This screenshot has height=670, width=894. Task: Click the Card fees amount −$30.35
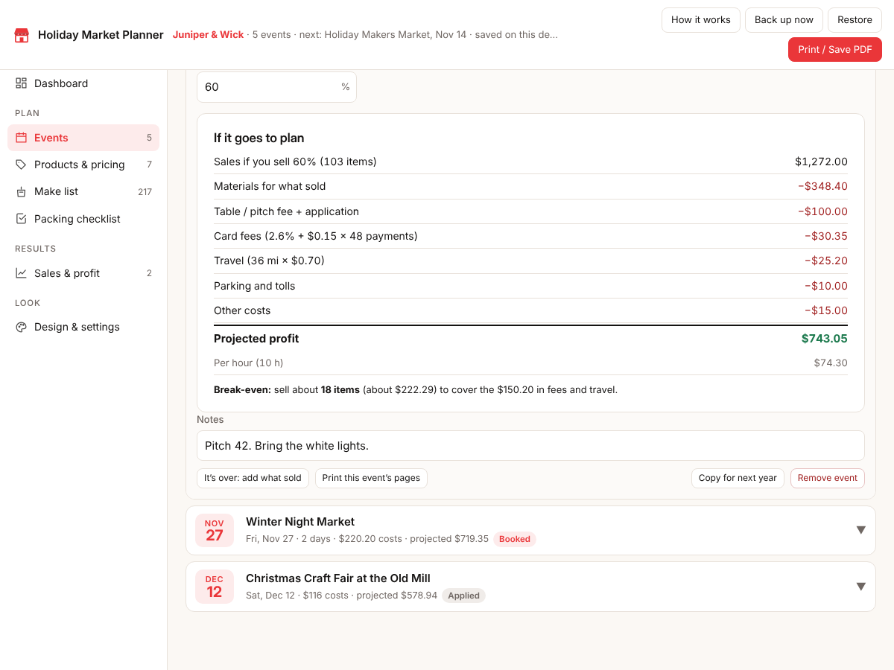click(x=826, y=236)
